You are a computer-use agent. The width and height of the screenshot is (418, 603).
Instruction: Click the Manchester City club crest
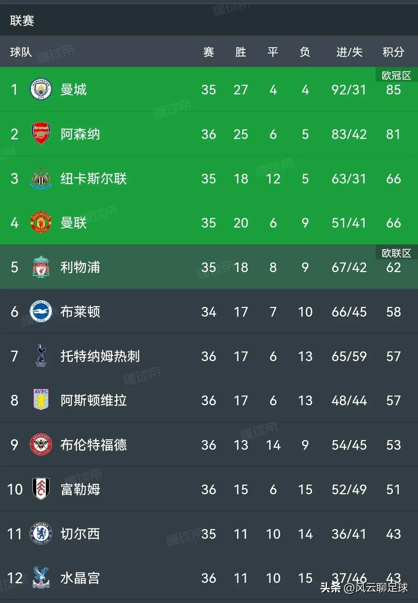(41, 89)
